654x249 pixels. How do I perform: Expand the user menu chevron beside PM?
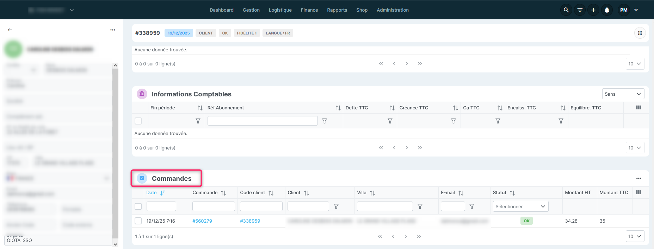(636, 10)
